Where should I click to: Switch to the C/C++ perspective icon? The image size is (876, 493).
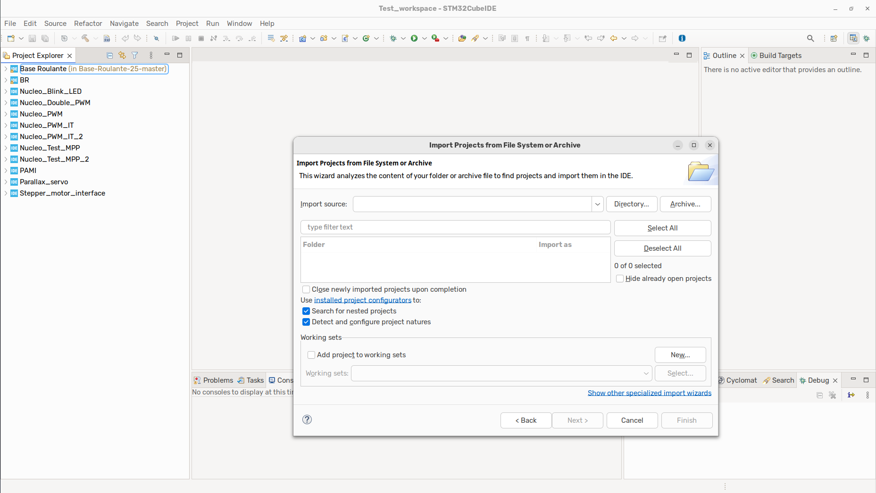[x=853, y=38]
